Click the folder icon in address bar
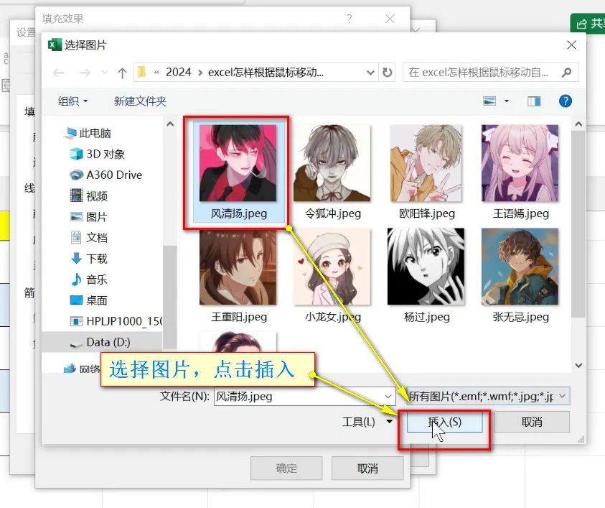The image size is (605, 508). pos(141,73)
